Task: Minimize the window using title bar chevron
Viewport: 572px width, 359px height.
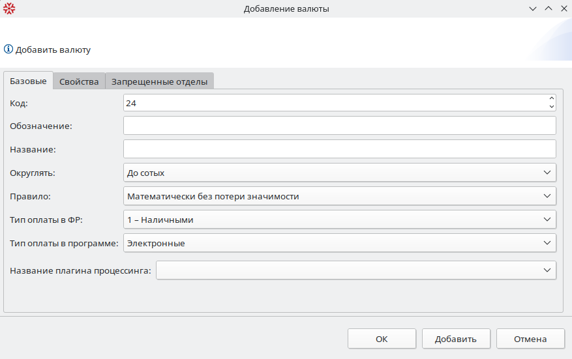Action: (x=533, y=8)
